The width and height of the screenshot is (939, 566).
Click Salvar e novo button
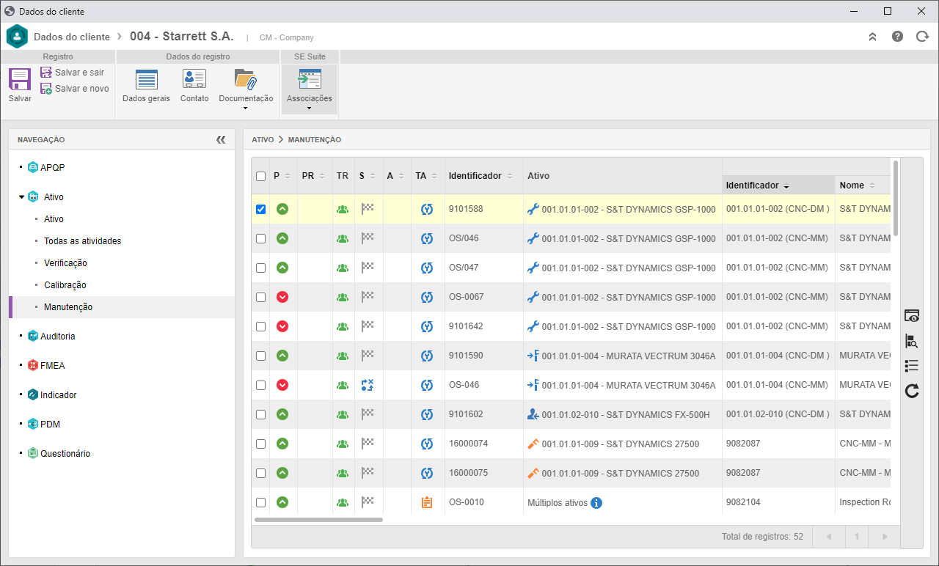pyautogui.click(x=75, y=89)
